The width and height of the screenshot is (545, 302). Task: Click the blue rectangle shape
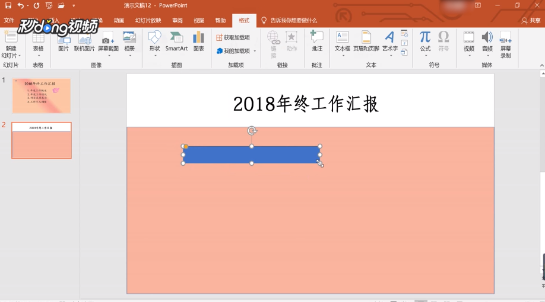pos(251,155)
